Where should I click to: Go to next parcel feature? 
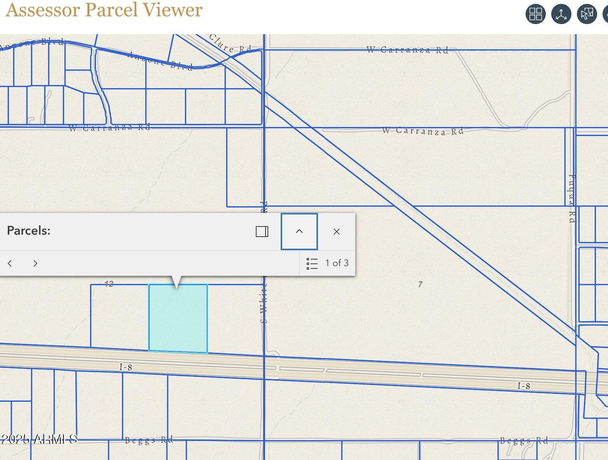coord(35,263)
